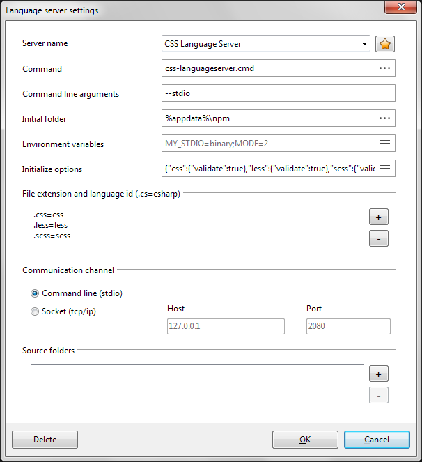The image size is (422, 462).
Task: Click browse dots in the Initial folder field
Action: click(384, 118)
